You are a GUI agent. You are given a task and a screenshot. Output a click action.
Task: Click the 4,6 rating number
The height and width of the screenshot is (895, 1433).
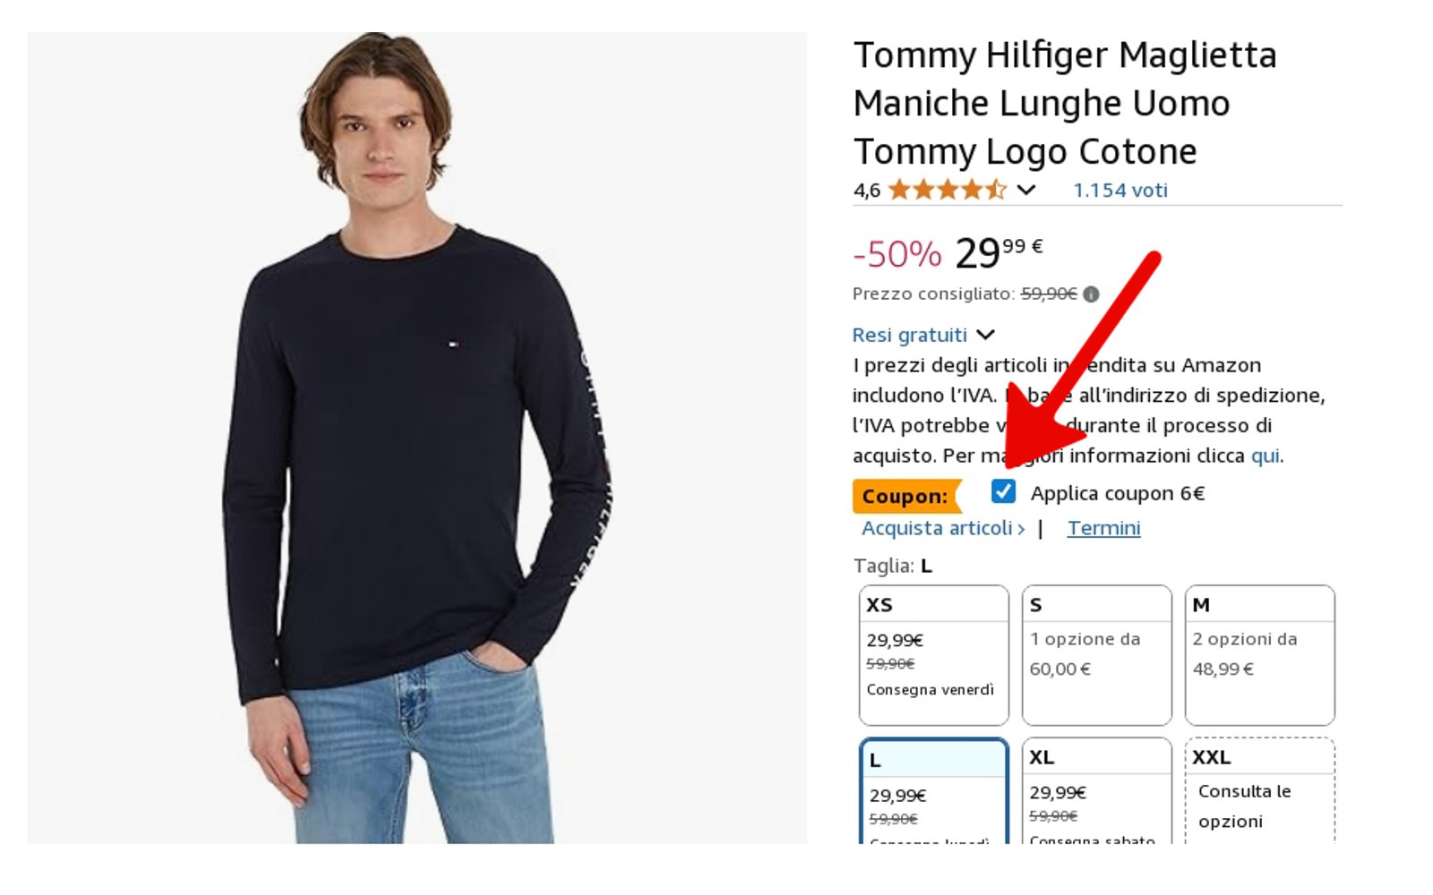[866, 190]
